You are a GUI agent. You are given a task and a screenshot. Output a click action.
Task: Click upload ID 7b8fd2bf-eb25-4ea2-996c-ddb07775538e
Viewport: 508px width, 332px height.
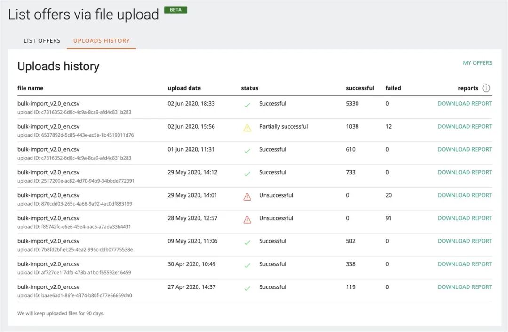(75, 250)
